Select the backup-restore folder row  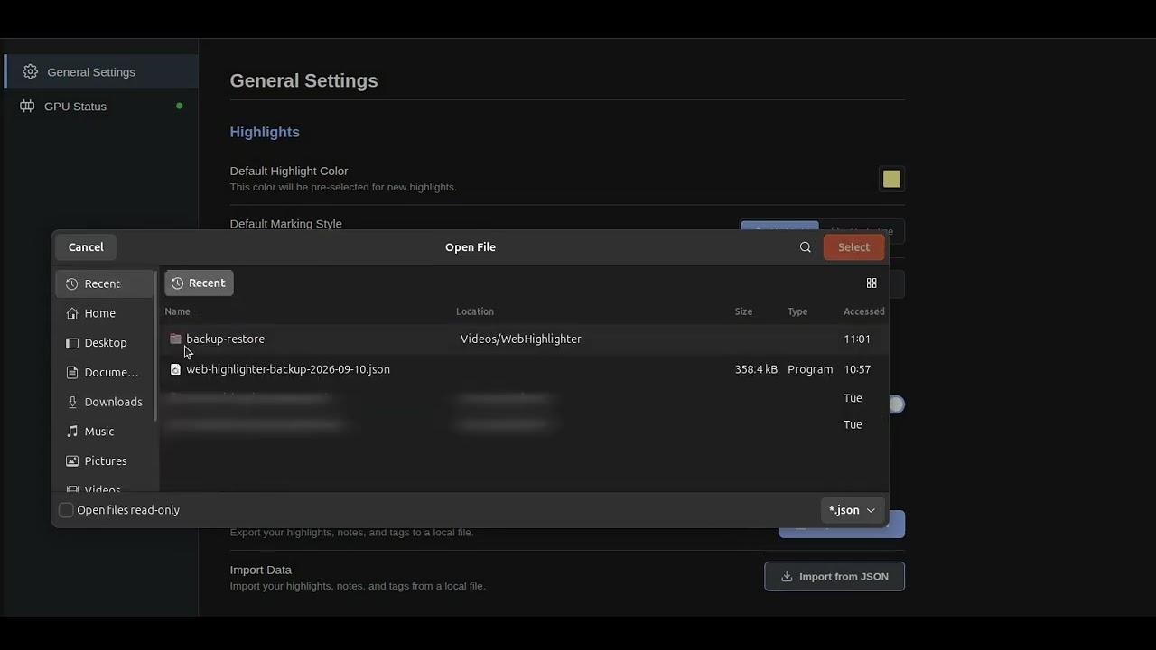pyautogui.click(x=524, y=339)
